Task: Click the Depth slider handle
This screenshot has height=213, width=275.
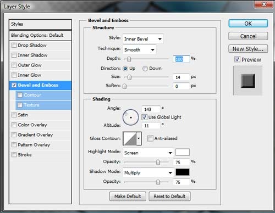Action: pyautogui.click(x=129, y=59)
